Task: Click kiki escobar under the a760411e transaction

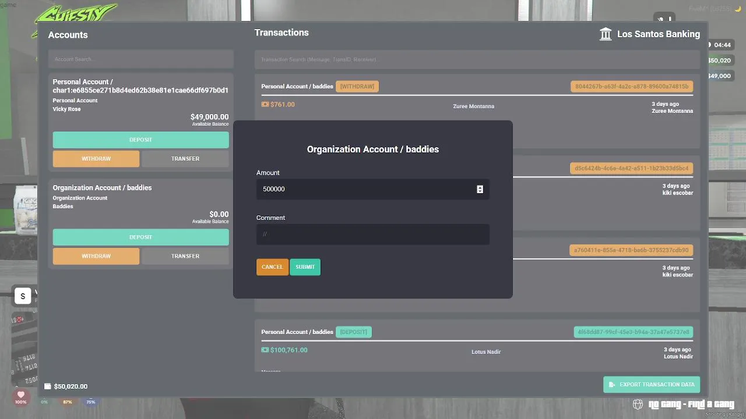Action: [x=678, y=275]
